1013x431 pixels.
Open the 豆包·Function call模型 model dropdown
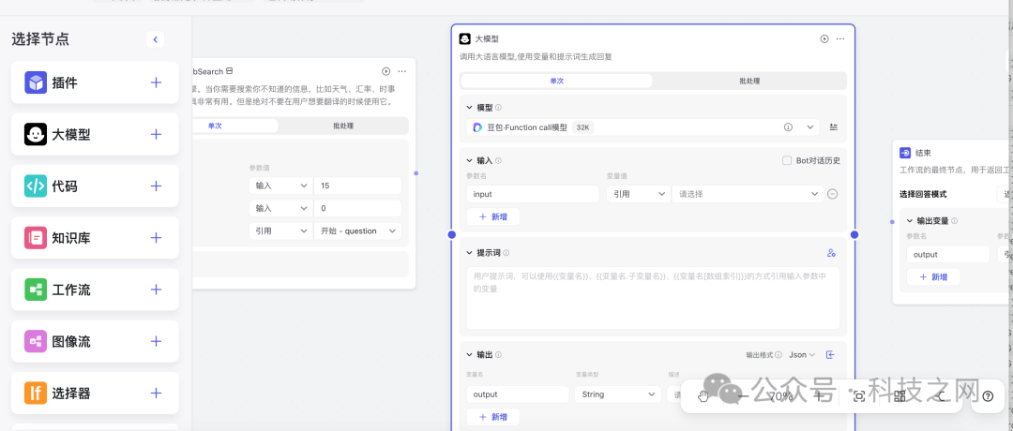643,127
